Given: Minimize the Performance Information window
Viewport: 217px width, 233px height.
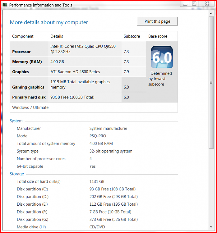Looking at the screenshot, I should (x=185, y=4).
